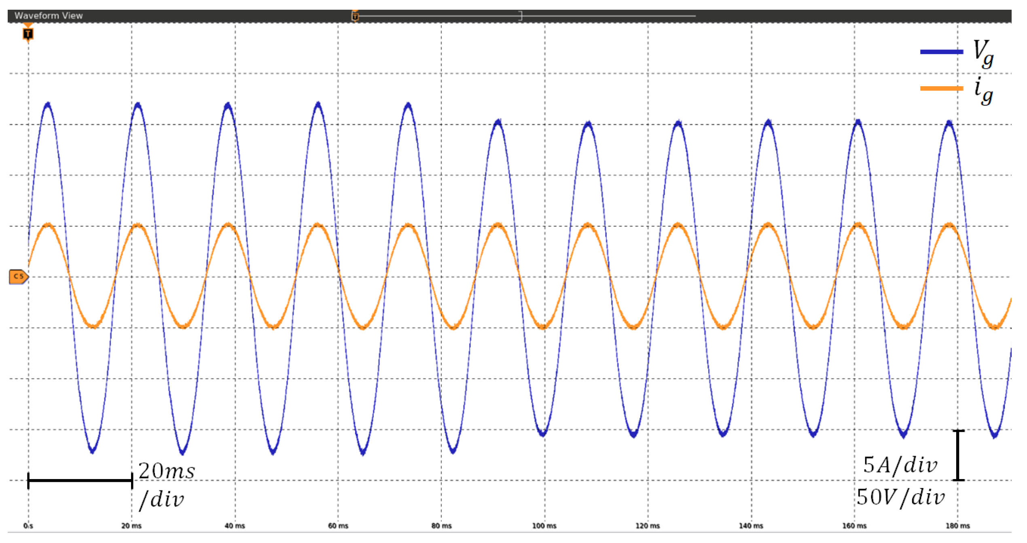This screenshot has height=543, width=1027.
Task: Click the 180 ms time axis label
Action: pos(957,526)
